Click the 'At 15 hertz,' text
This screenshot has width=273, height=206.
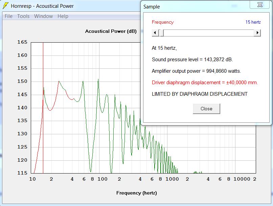pos(164,48)
